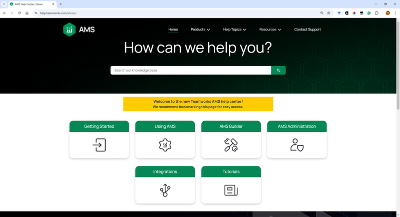400x217 pixels.
Task: Go back with the browser back arrow
Action: click(5, 13)
